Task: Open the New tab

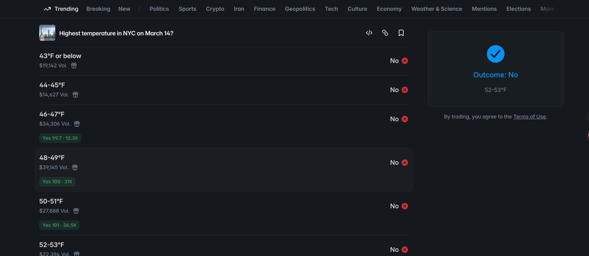Action: click(x=124, y=9)
